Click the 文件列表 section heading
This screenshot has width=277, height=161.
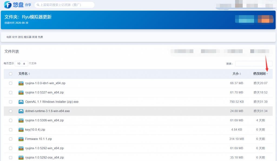point(12,51)
